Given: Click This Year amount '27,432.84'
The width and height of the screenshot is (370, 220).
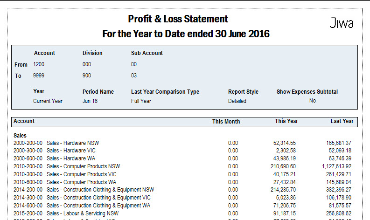Looking at the screenshot, I should (x=284, y=182).
